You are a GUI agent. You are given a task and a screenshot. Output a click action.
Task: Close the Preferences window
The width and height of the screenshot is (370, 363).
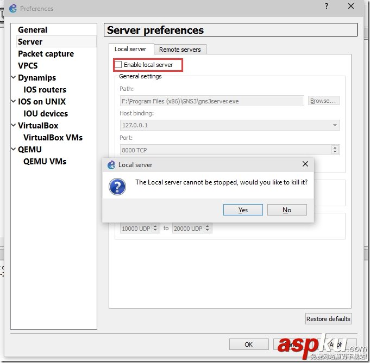tap(351, 6)
